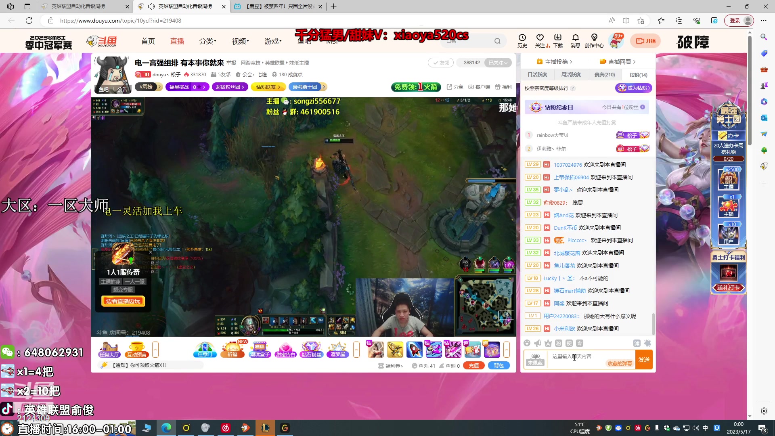The width and height of the screenshot is (775, 436).
Task: Go to the 直播 live menu
Action: 177,41
